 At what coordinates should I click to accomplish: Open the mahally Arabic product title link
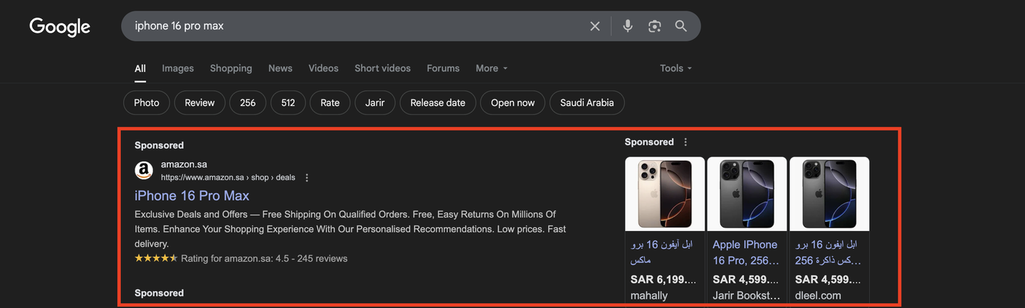click(x=661, y=253)
